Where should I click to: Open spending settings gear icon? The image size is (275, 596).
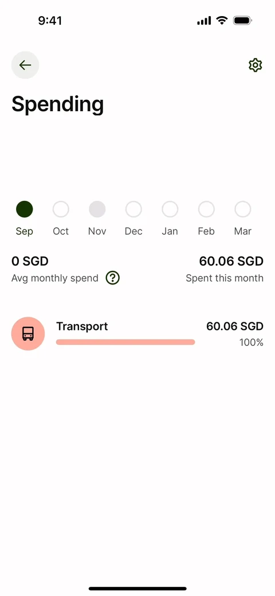[x=256, y=65]
